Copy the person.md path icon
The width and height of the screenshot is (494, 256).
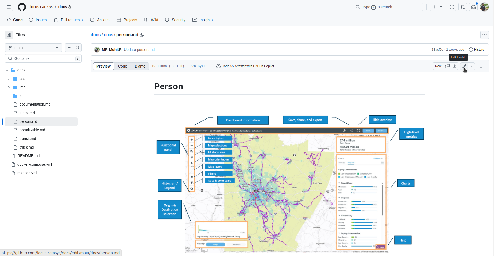pos(142,35)
